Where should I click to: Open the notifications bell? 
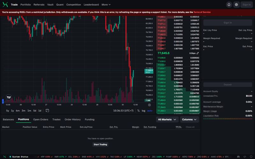point(229,4)
